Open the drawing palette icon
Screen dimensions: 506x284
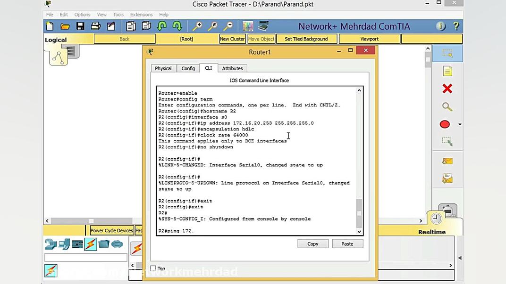click(248, 26)
